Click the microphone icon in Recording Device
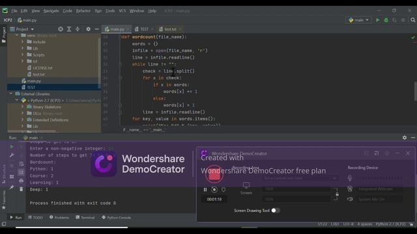The image size is (417, 234). point(350,178)
